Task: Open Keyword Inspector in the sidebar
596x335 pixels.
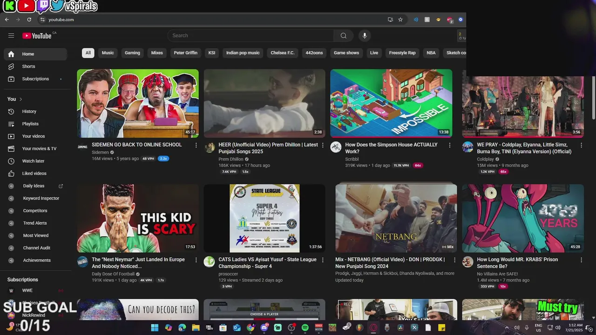Action: point(35,198)
